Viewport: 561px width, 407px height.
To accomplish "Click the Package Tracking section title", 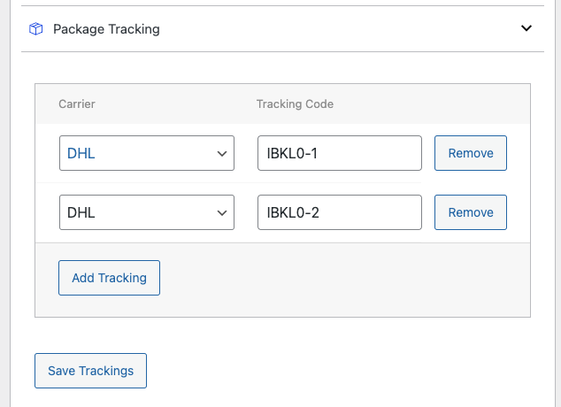I will coord(106,29).
